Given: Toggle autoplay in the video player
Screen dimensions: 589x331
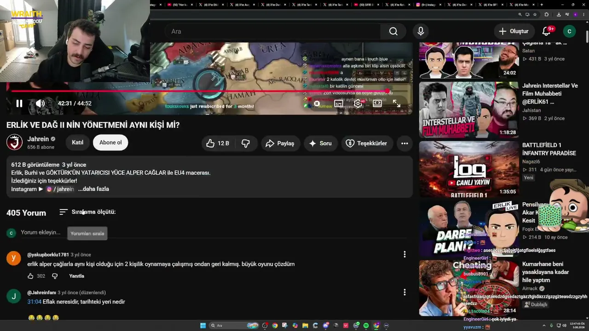Looking at the screenshot, I should click(x=317, y=103).
